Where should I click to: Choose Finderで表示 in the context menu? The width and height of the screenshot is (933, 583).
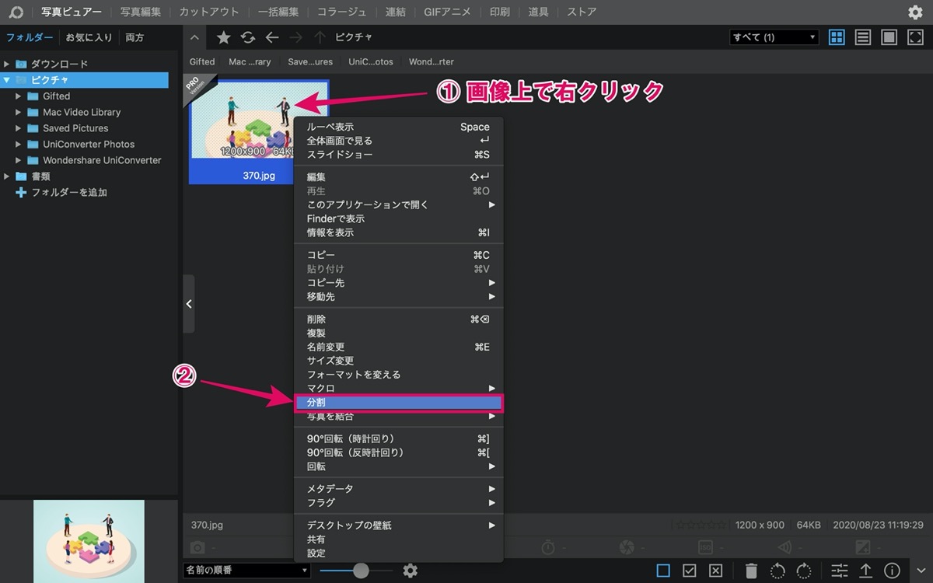pyautogui.click(x=399, y=218)
